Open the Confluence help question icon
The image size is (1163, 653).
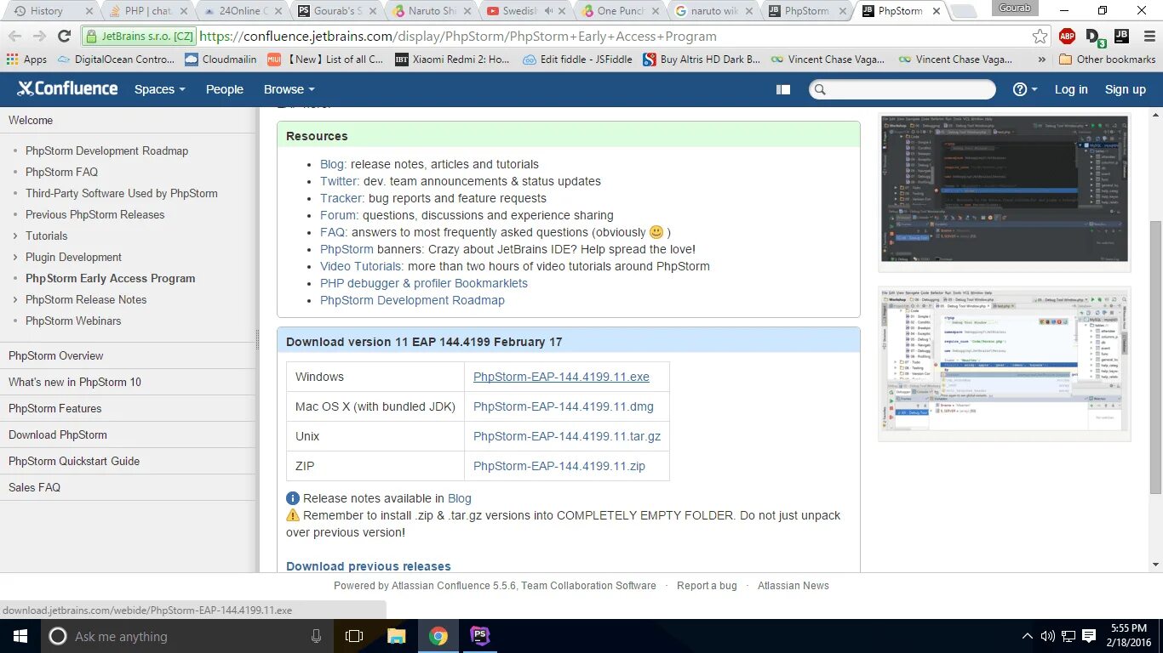pyautogui.click(x=1025, y=89)
